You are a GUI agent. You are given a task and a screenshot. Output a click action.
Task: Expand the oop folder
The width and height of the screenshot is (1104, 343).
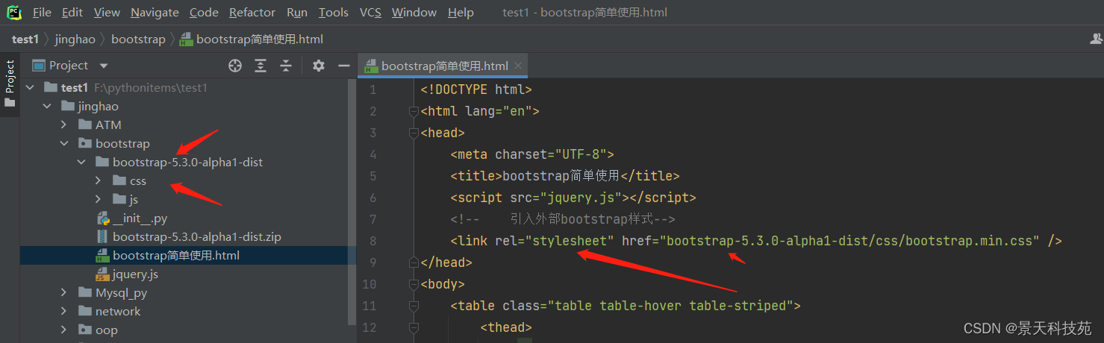point(64,330)
